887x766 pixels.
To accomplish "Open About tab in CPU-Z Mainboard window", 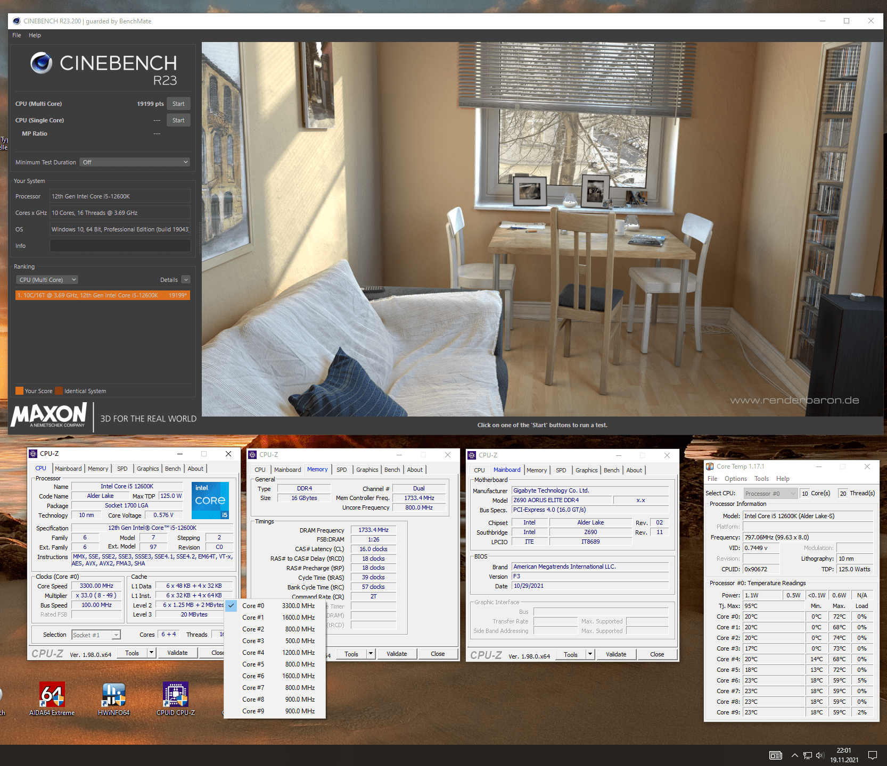I will [634, 470].
